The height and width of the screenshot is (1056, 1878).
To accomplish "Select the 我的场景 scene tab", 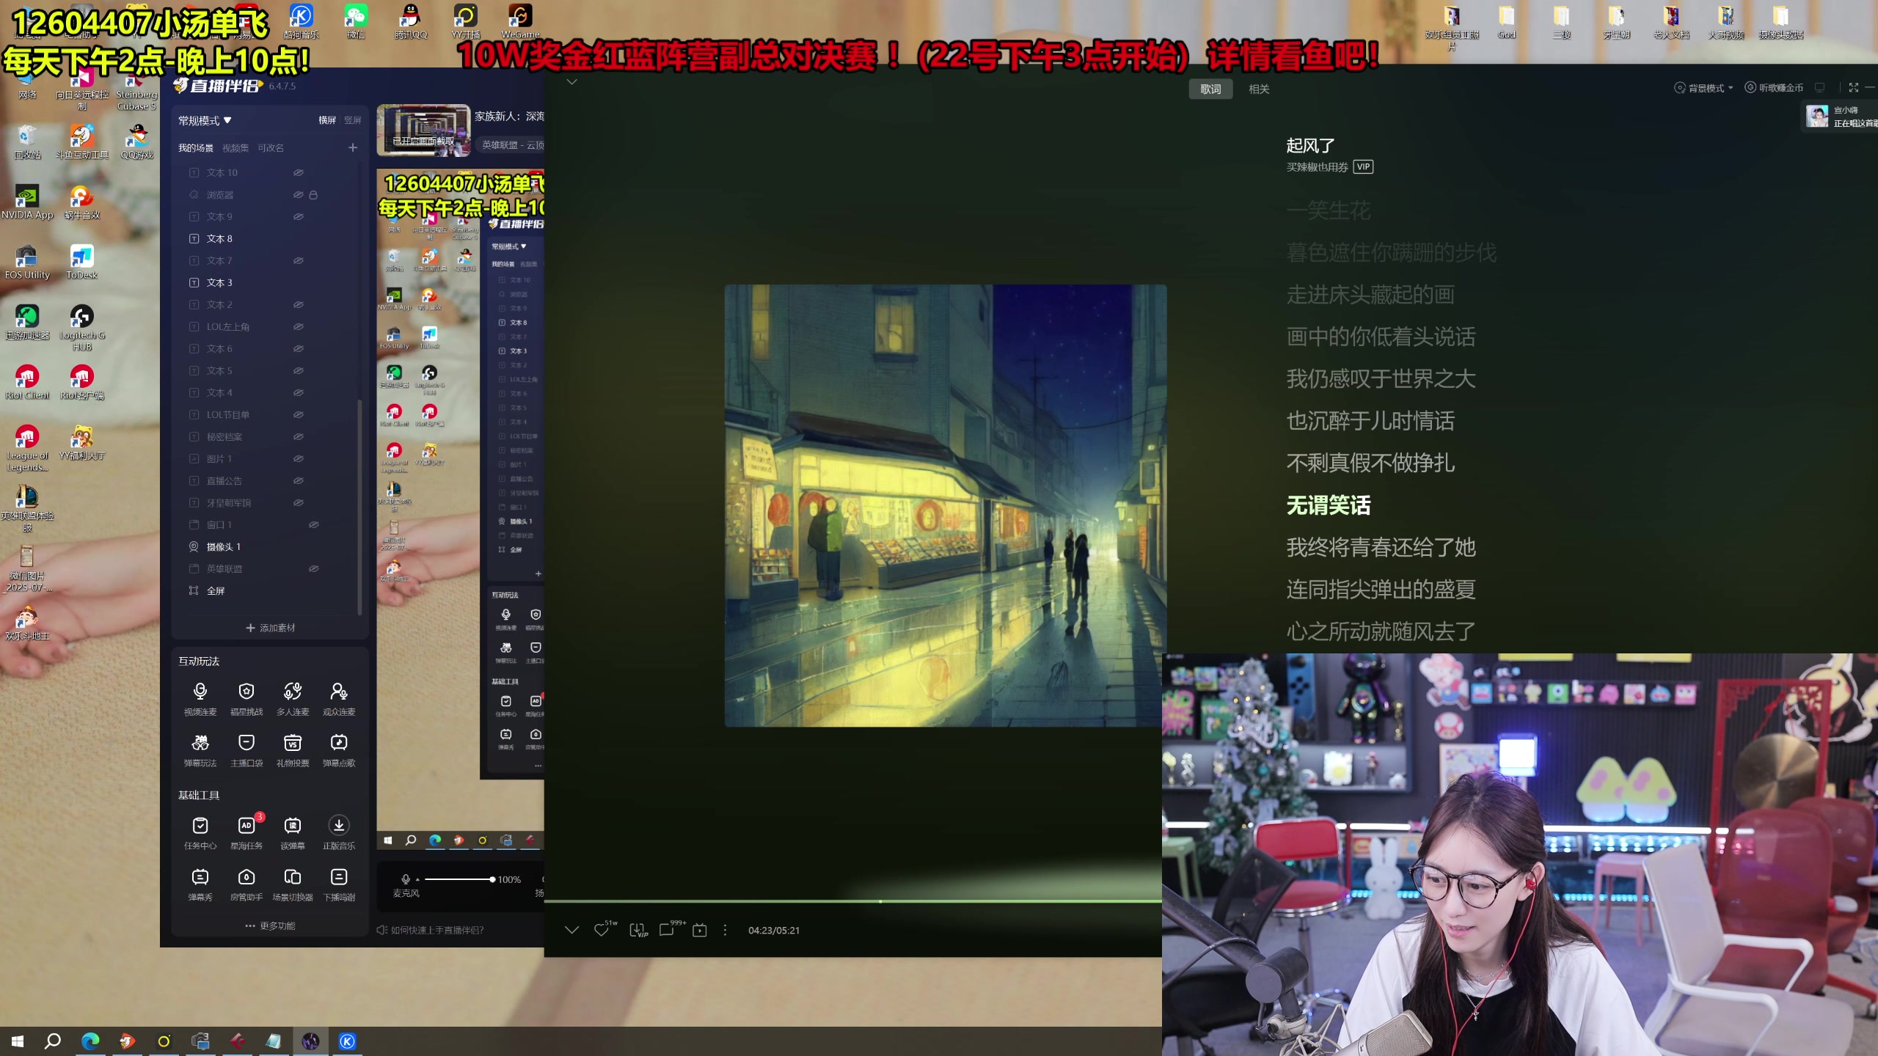I will coord(196,148).
